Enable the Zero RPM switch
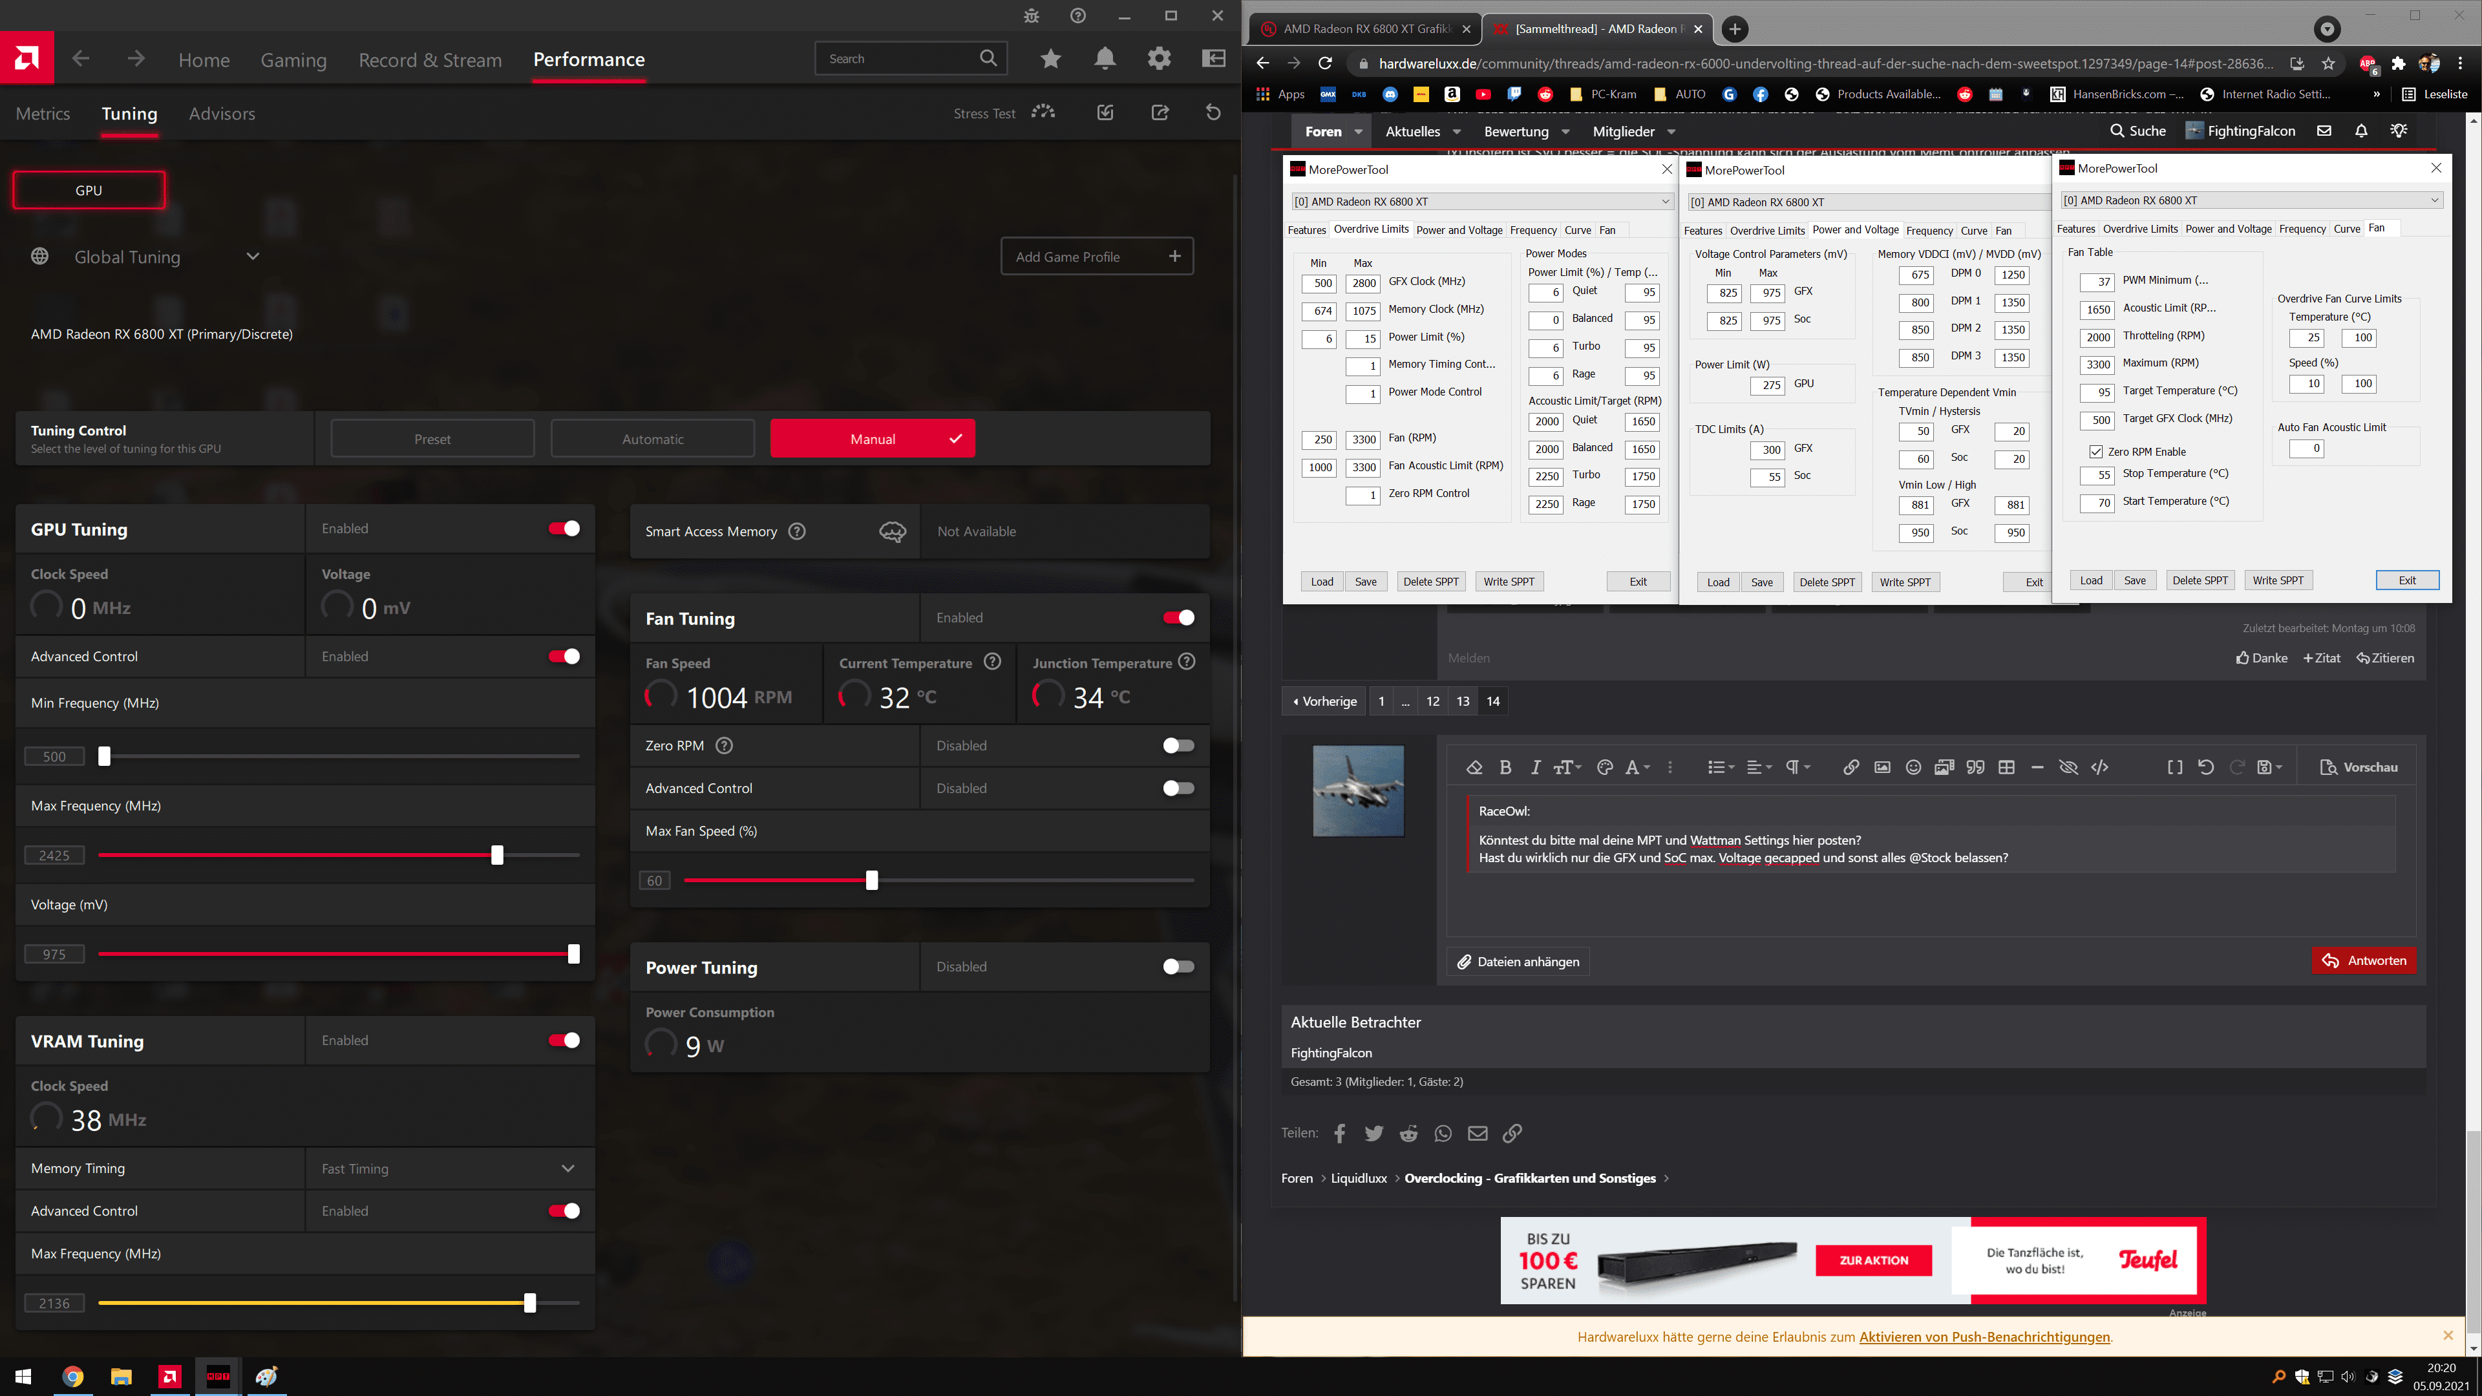 pos(1178,746)
